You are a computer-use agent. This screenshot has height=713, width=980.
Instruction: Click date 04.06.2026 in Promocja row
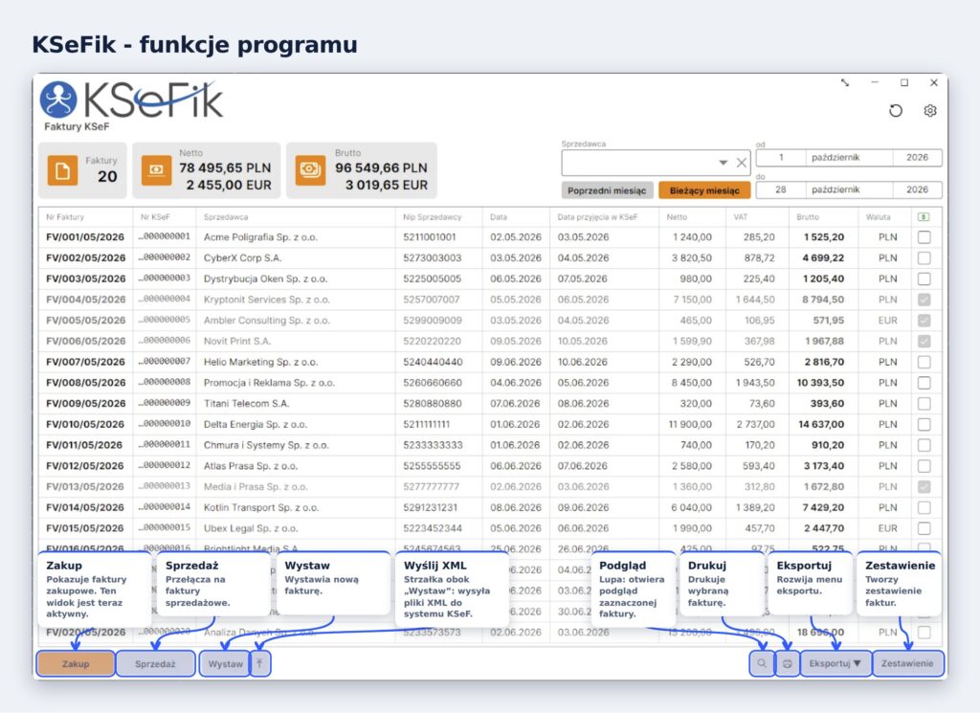(x=515, y=383)
